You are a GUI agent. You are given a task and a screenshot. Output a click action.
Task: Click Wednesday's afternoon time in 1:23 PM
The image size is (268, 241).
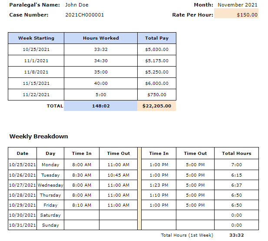point(159,185)
